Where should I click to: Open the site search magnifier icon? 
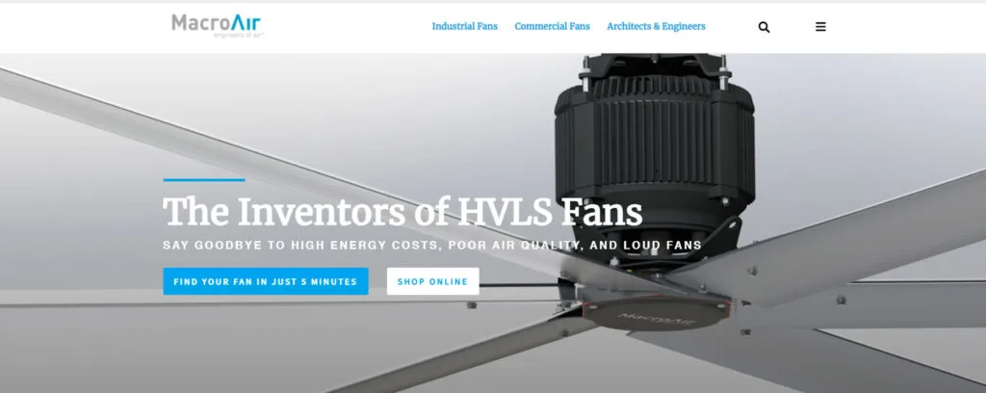click(764, 27)
